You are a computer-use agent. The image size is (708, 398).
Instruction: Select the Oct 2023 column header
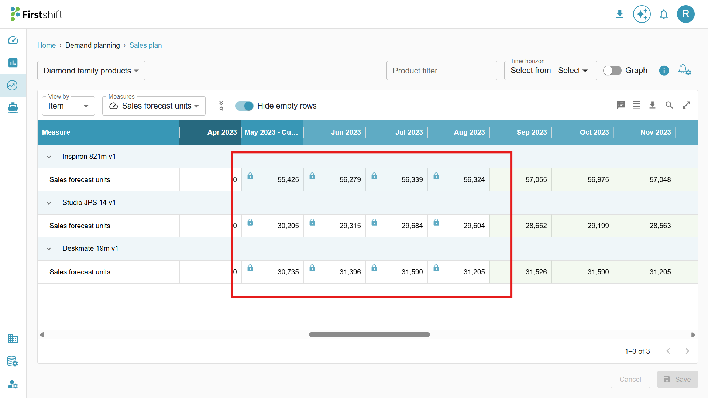coord(582,132)
